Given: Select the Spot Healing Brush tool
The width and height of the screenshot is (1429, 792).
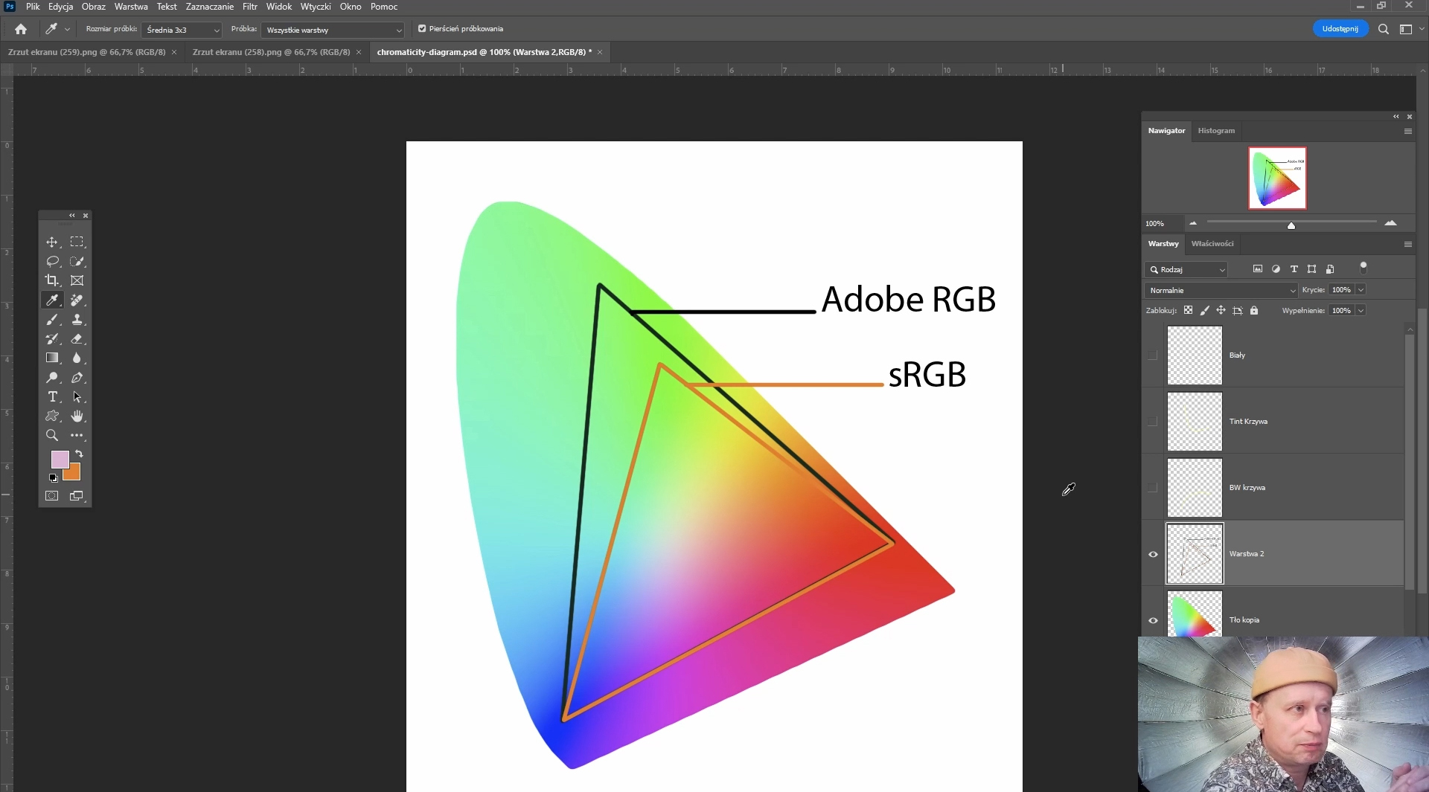Looking at the screenshot, I should [77, 300].
